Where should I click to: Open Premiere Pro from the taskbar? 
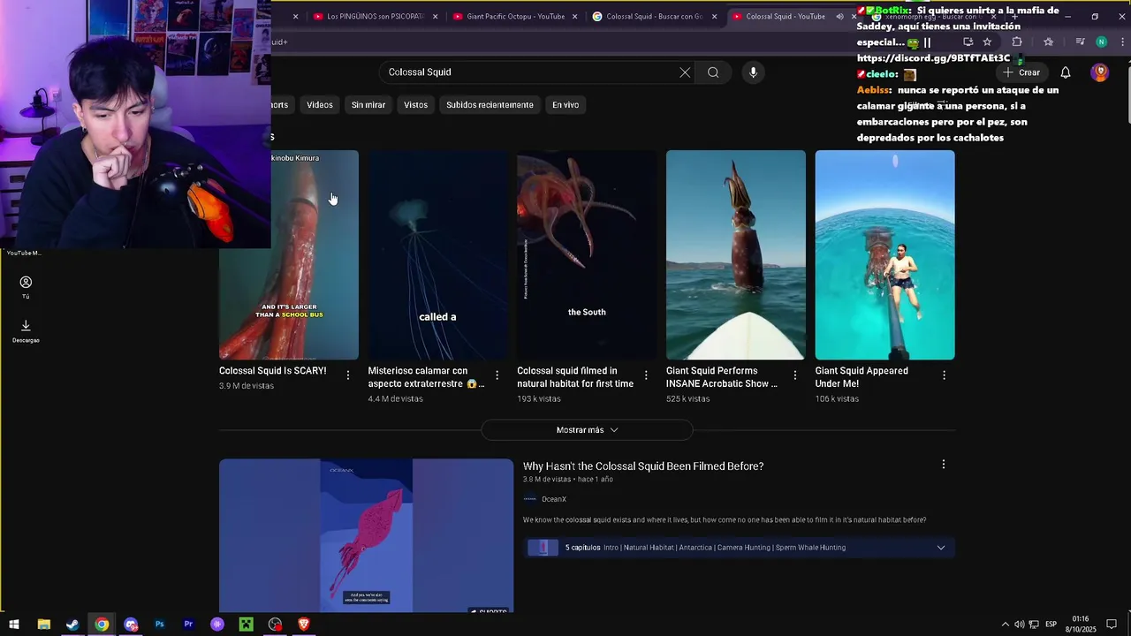coord(188,625)
